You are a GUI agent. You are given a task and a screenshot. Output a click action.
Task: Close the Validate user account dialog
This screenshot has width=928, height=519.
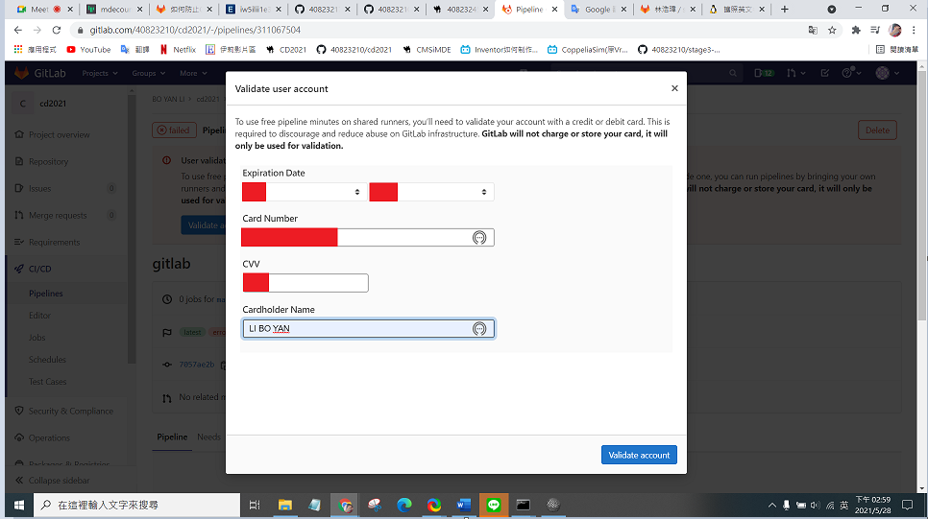(x=674, y=88)
